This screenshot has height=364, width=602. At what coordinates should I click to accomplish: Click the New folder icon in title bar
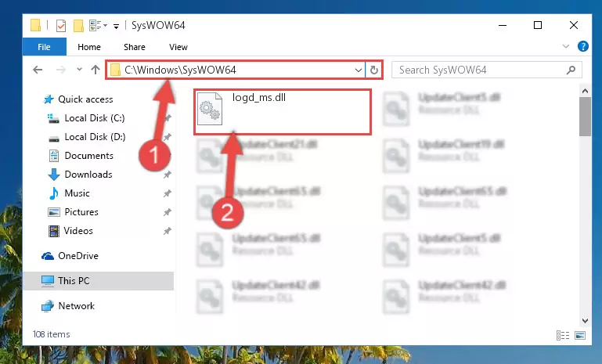[78, 26]
